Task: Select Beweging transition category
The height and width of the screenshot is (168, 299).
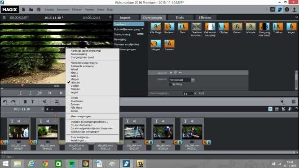Action: pos(120,39)
